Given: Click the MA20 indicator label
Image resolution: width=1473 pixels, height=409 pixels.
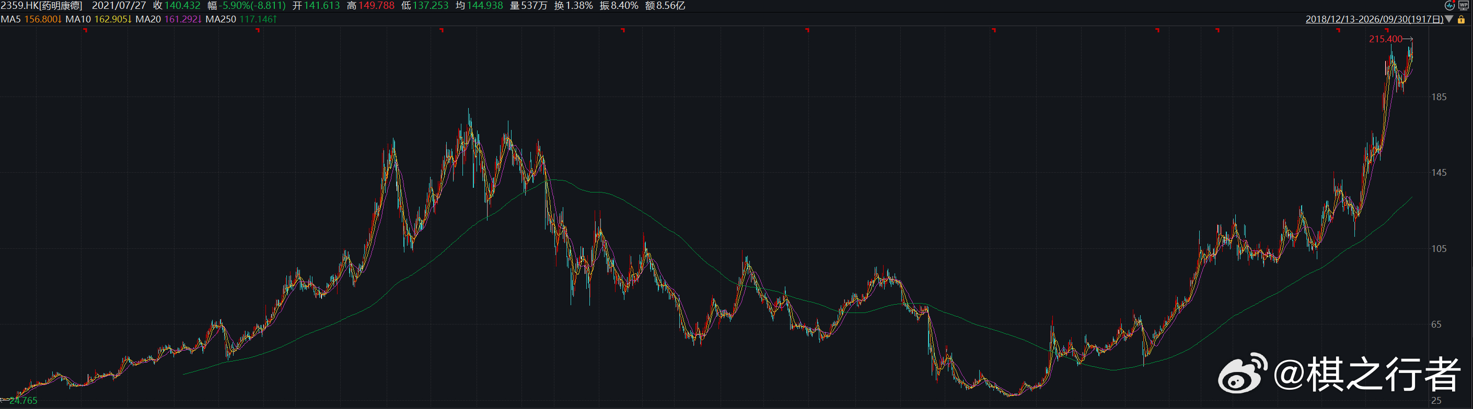Looking at the screenshot, I should tap(148, 19).
